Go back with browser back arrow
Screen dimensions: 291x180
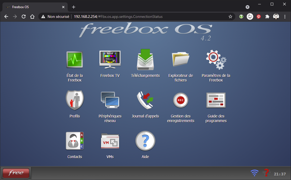coord(6,17)
